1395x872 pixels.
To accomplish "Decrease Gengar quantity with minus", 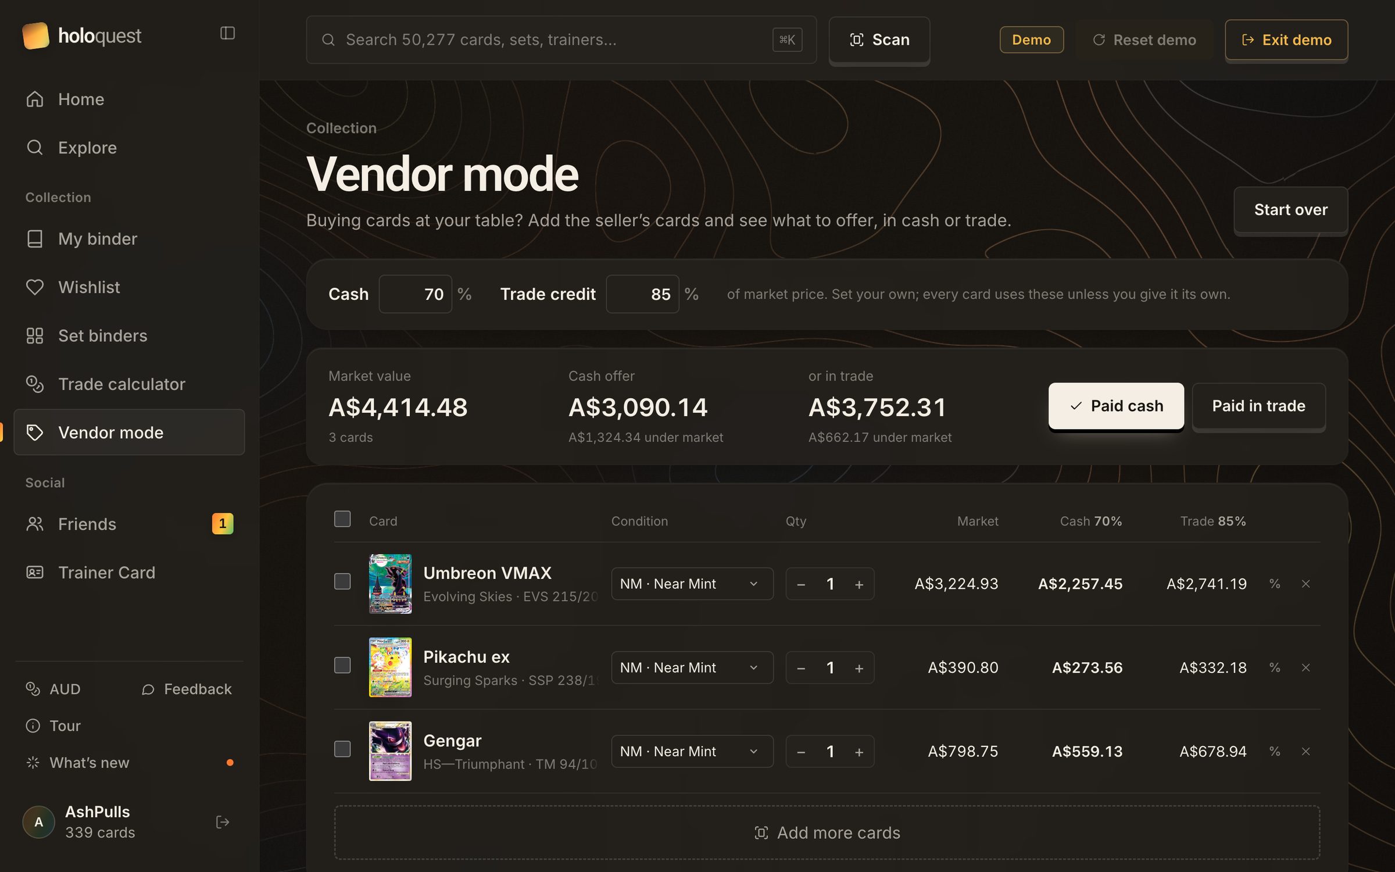I will coord(801,752).
